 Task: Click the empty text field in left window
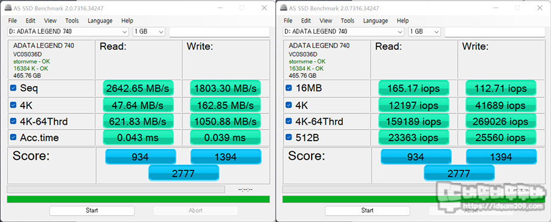(x=220, y=32)
